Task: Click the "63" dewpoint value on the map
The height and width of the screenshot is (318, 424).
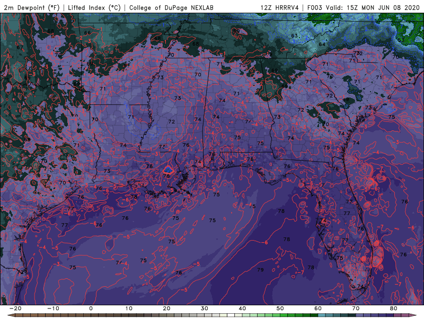Action: pyautogui.click(x=295, y=36)
